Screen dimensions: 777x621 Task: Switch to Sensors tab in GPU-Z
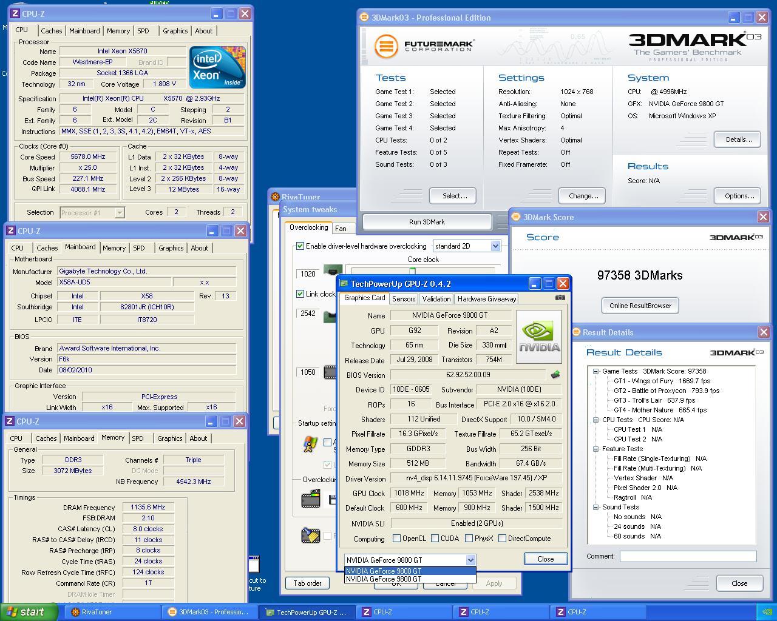coord(404,298)
